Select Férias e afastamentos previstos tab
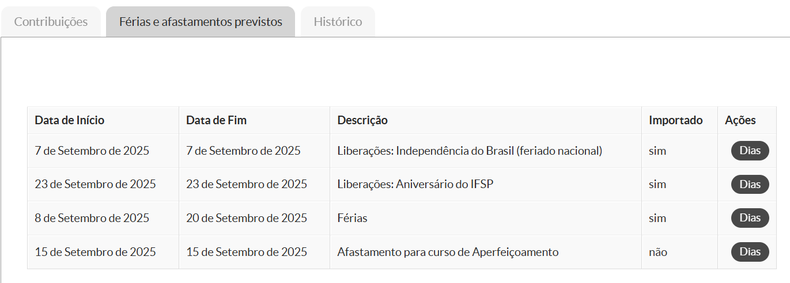 201,22
